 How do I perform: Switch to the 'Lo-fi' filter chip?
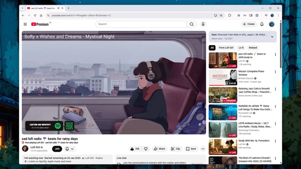click(241, 48)
